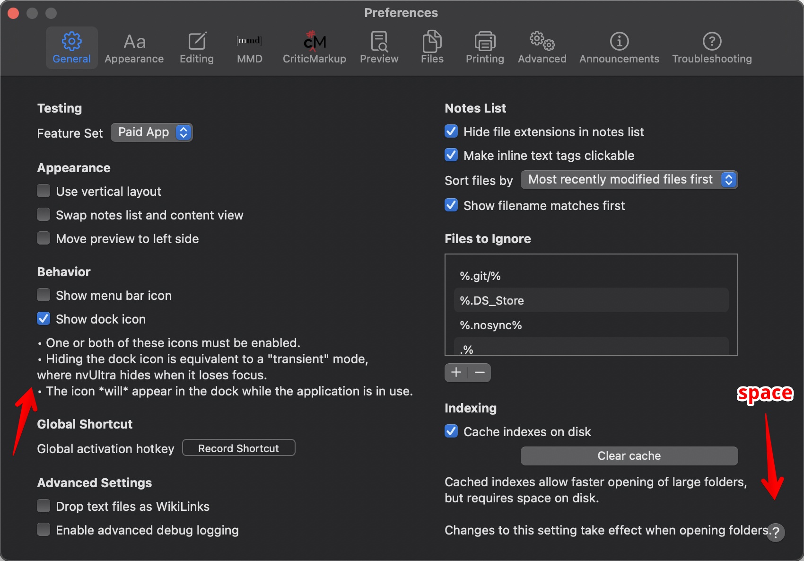
Task: Click the Clear cache button
Action: pos(629,456)
